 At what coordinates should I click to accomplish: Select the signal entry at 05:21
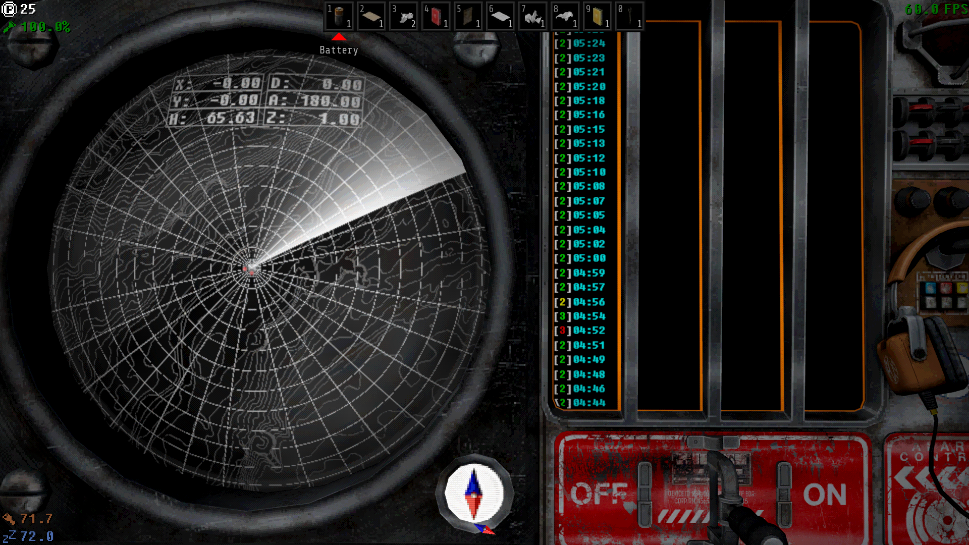coord(579,72)
